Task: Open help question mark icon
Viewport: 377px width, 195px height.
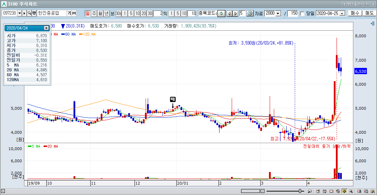Action: [x=366, y=4]
